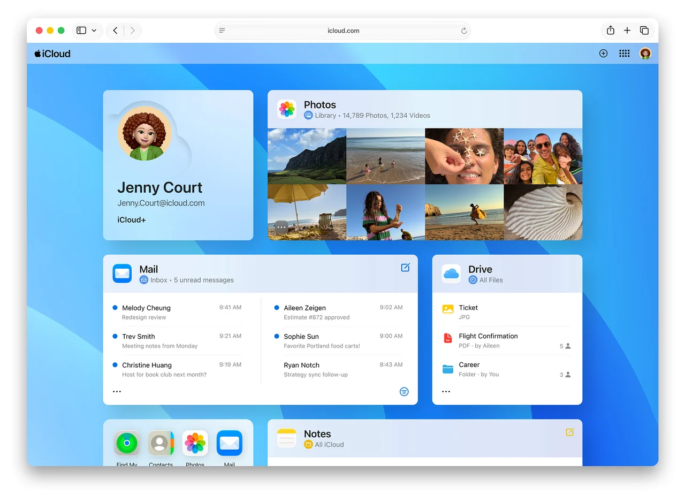The height and width of the screenshot is (501, 685).
Task: Open Ryan Notch's Strategy sync email
Action: pos(339,369)
